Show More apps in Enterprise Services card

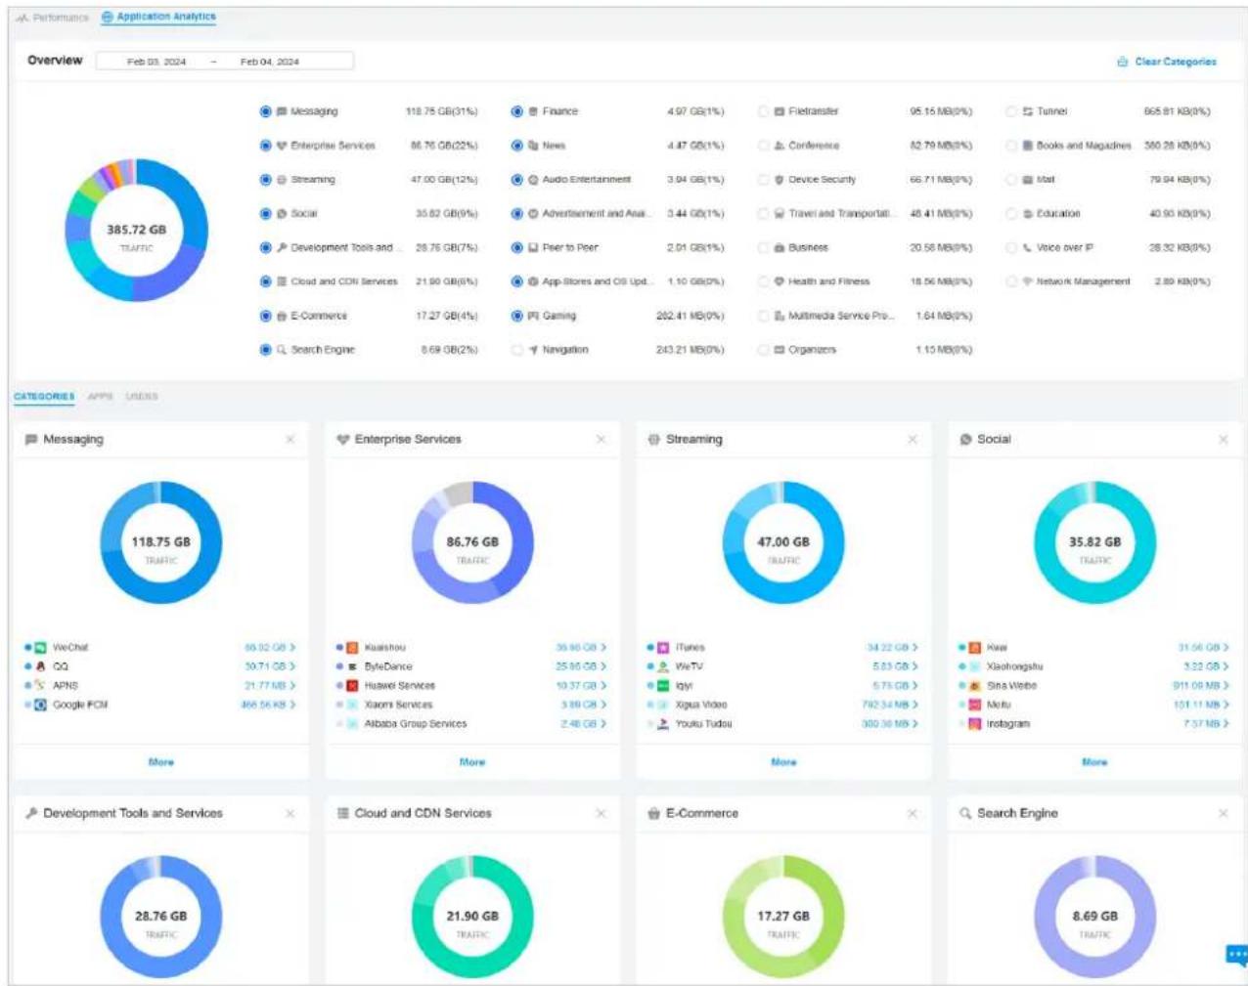(472, 762)
